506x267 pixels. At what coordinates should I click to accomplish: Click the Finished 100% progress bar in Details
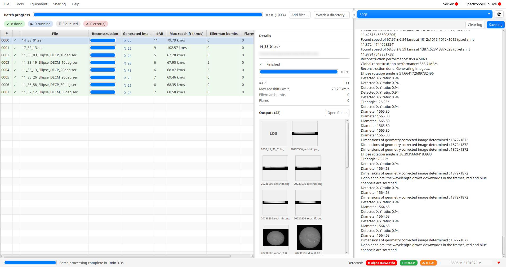pos(299,72)
